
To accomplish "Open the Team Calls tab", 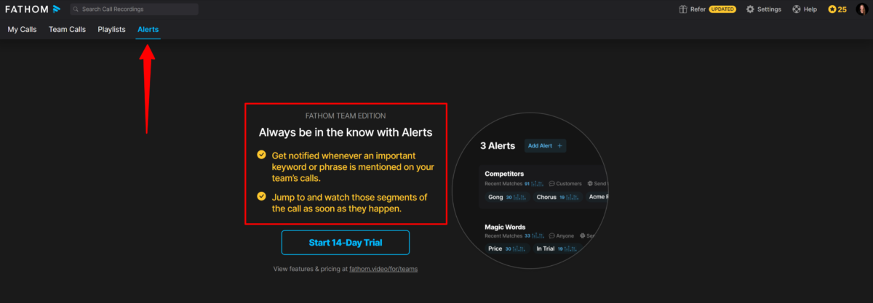I will point(67,30).
